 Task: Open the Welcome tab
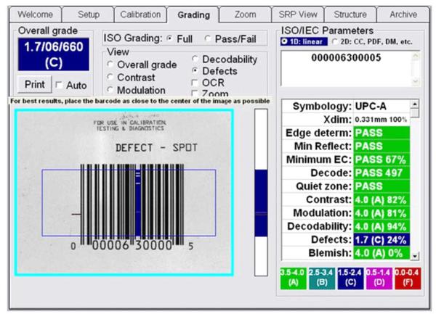click(x=36, y=15)
